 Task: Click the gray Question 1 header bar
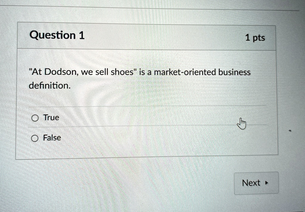coord(147,37)
